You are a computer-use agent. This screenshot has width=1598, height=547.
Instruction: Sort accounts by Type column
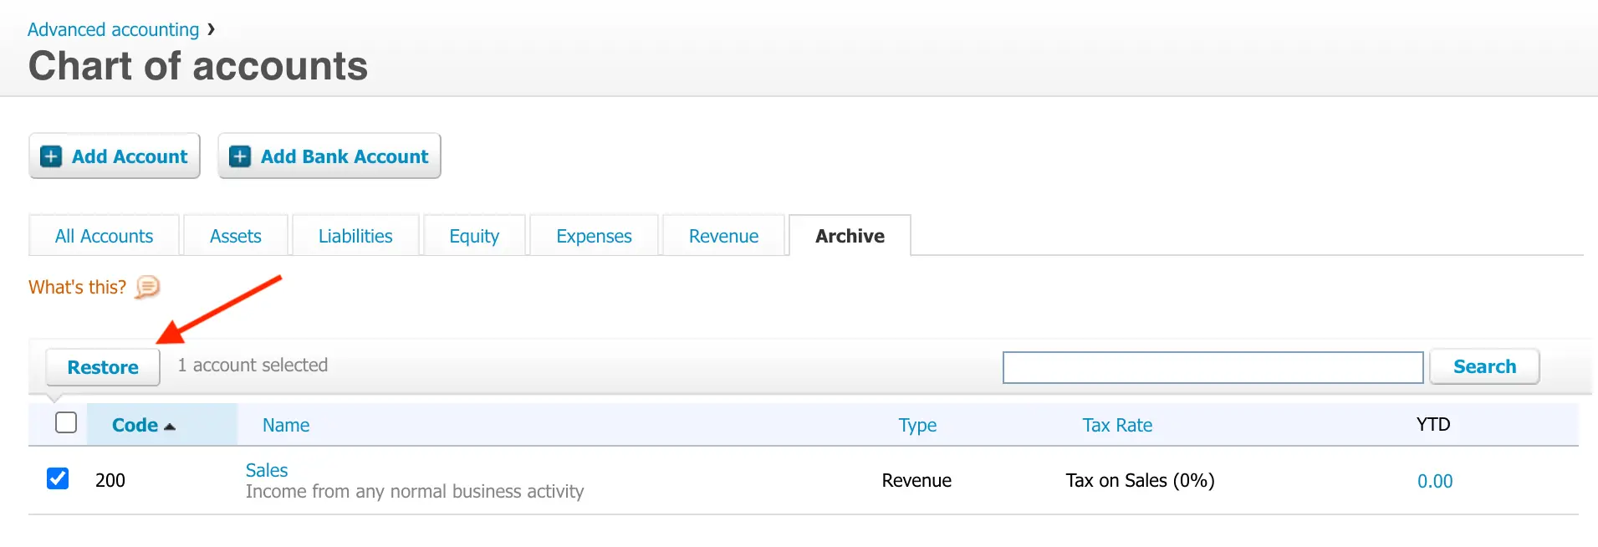point(917,425)
